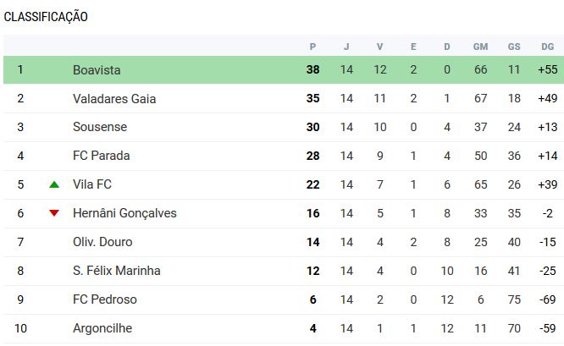564x346 pixels.
Task: Open the Boavista team link
Action: [97, 69]
